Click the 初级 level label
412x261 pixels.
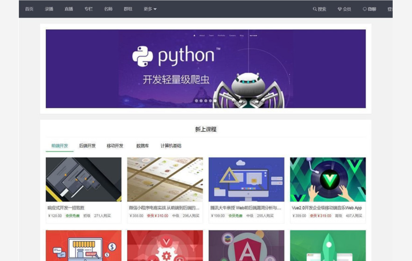click(x=87, y=216)
